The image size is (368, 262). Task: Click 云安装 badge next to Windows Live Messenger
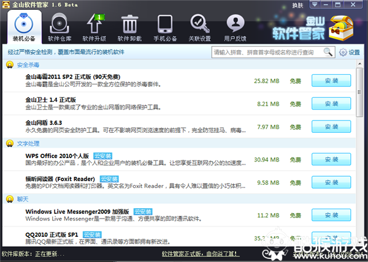(143, 212)
